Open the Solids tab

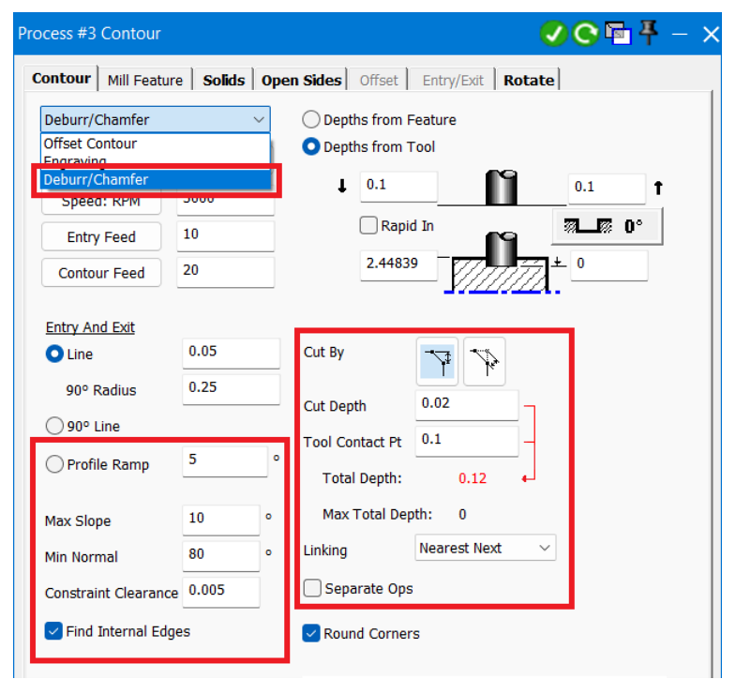[223, 81]
